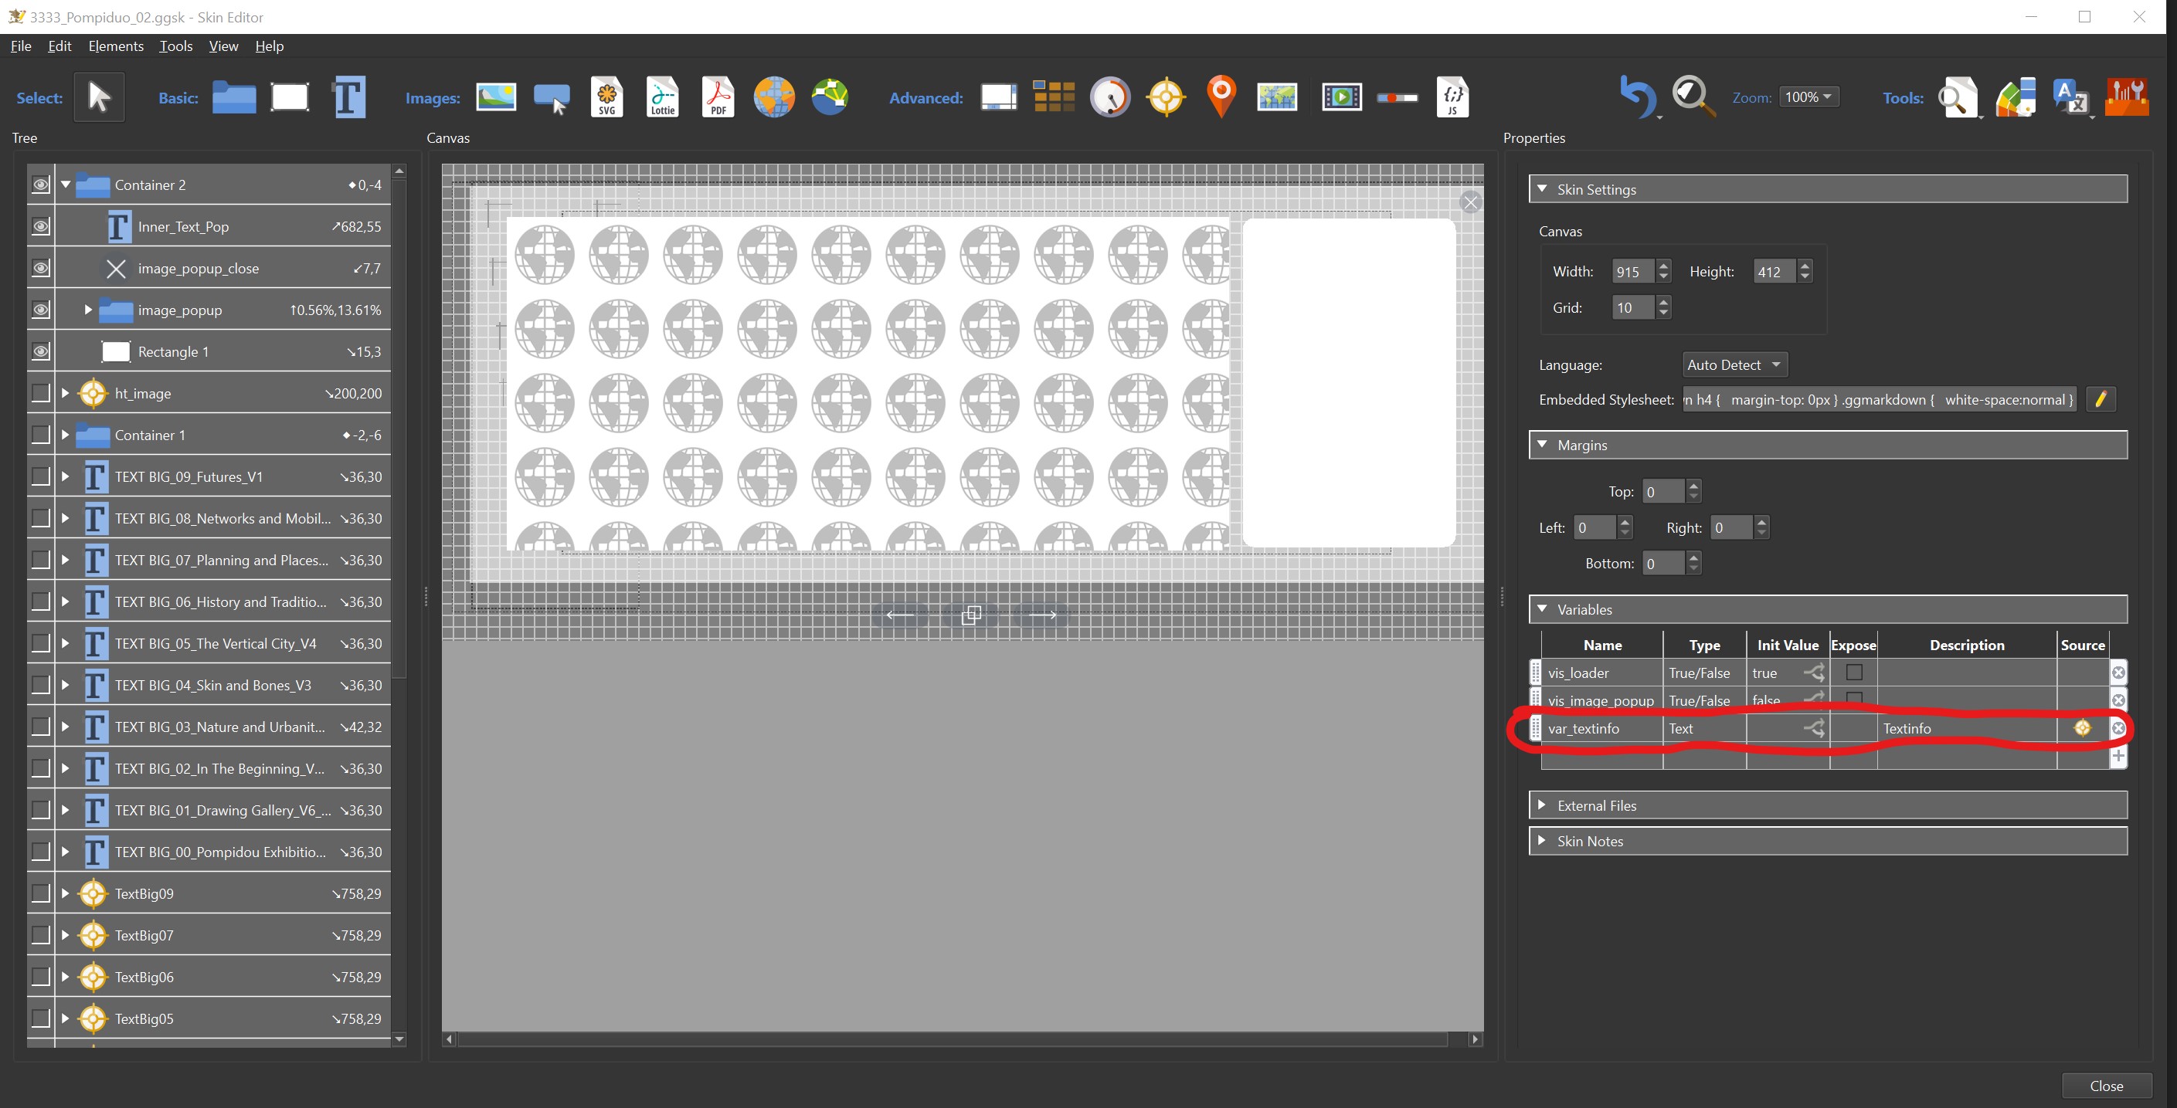Open the View menu

click(x=222, y=46)
